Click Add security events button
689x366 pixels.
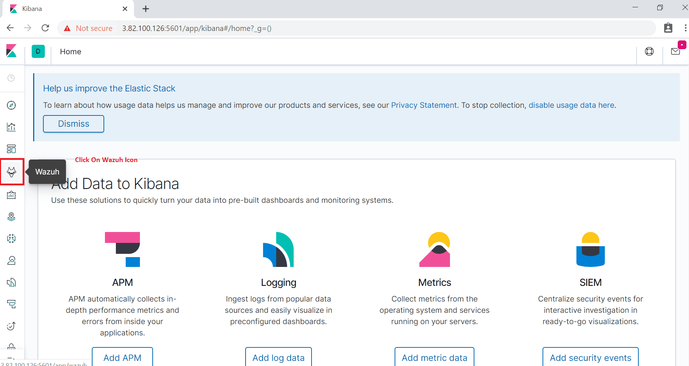pos(591,357)
